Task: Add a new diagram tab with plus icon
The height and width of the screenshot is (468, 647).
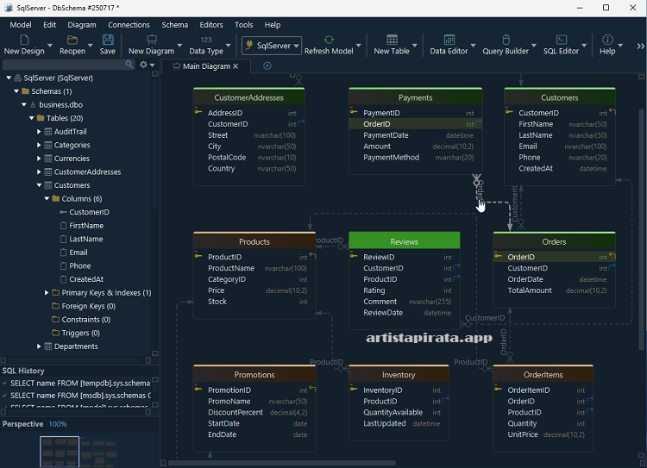Action: (267, 66)
